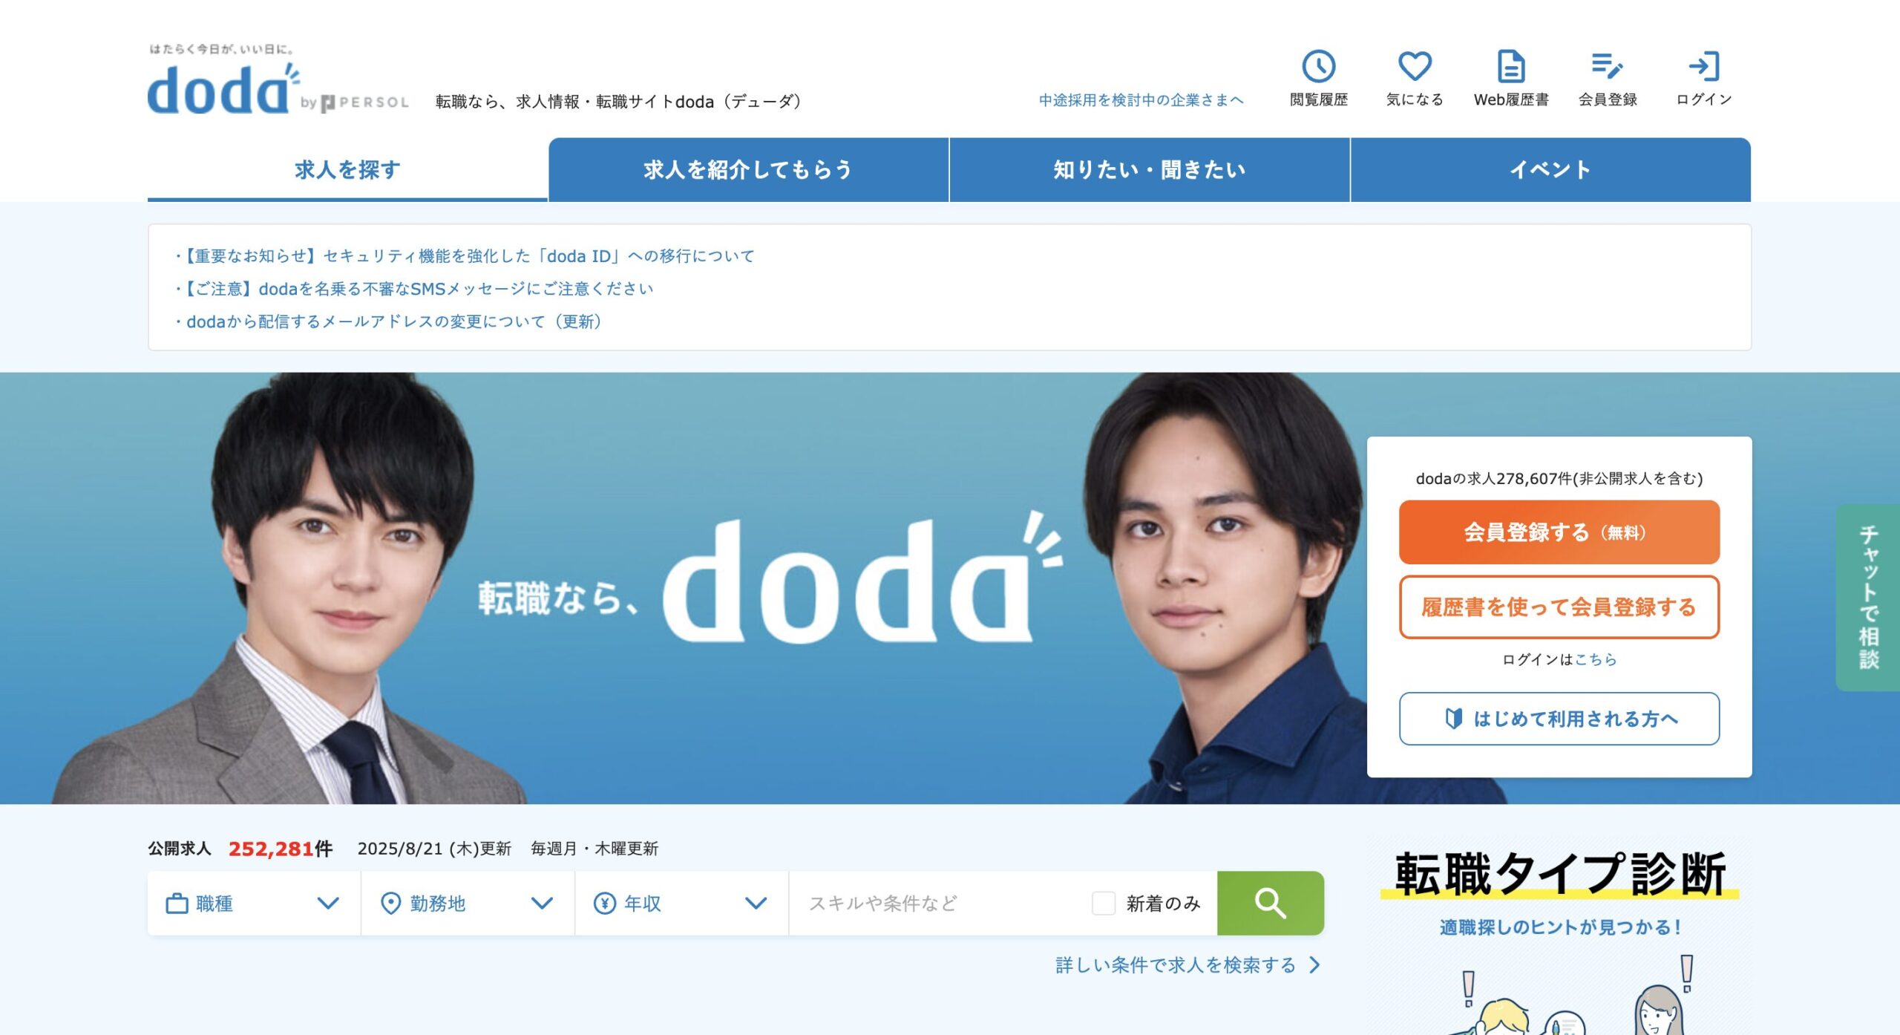Image resolution: width=1900 pixels, height=1035 pixels.
Task: Switch to 求人を紹介してもらう tab
Action: tap(748, 169)
